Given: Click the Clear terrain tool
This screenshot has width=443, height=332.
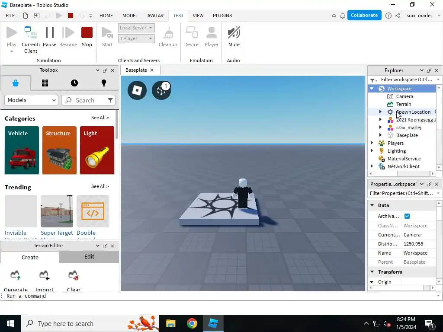Looking at the screenshot, I should (x=74, y=280).
